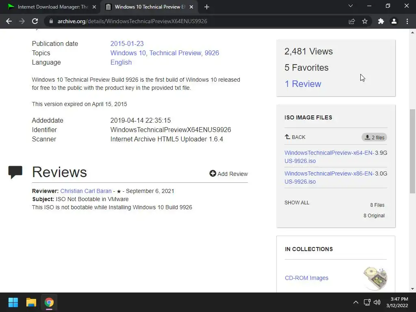Close the Windows 10 Technical Preview tab
The image size is (416, 312).
pyautogui.click(x=191, y=7)
